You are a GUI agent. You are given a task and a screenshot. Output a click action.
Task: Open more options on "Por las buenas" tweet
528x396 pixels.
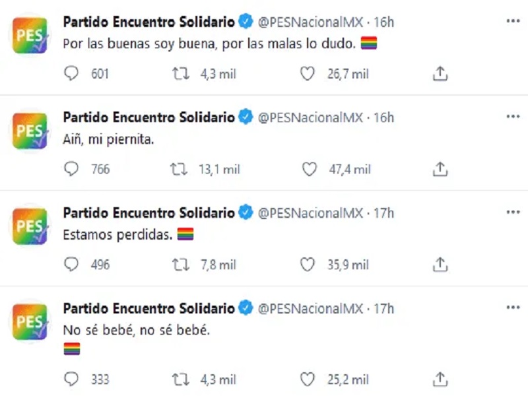513,21
